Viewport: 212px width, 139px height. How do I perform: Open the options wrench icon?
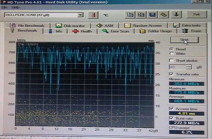[x=163, y=15]
